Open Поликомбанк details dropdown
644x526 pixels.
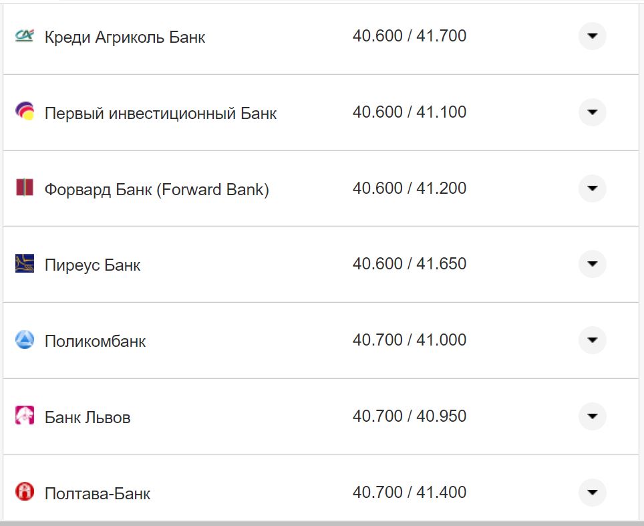[592, 340]
